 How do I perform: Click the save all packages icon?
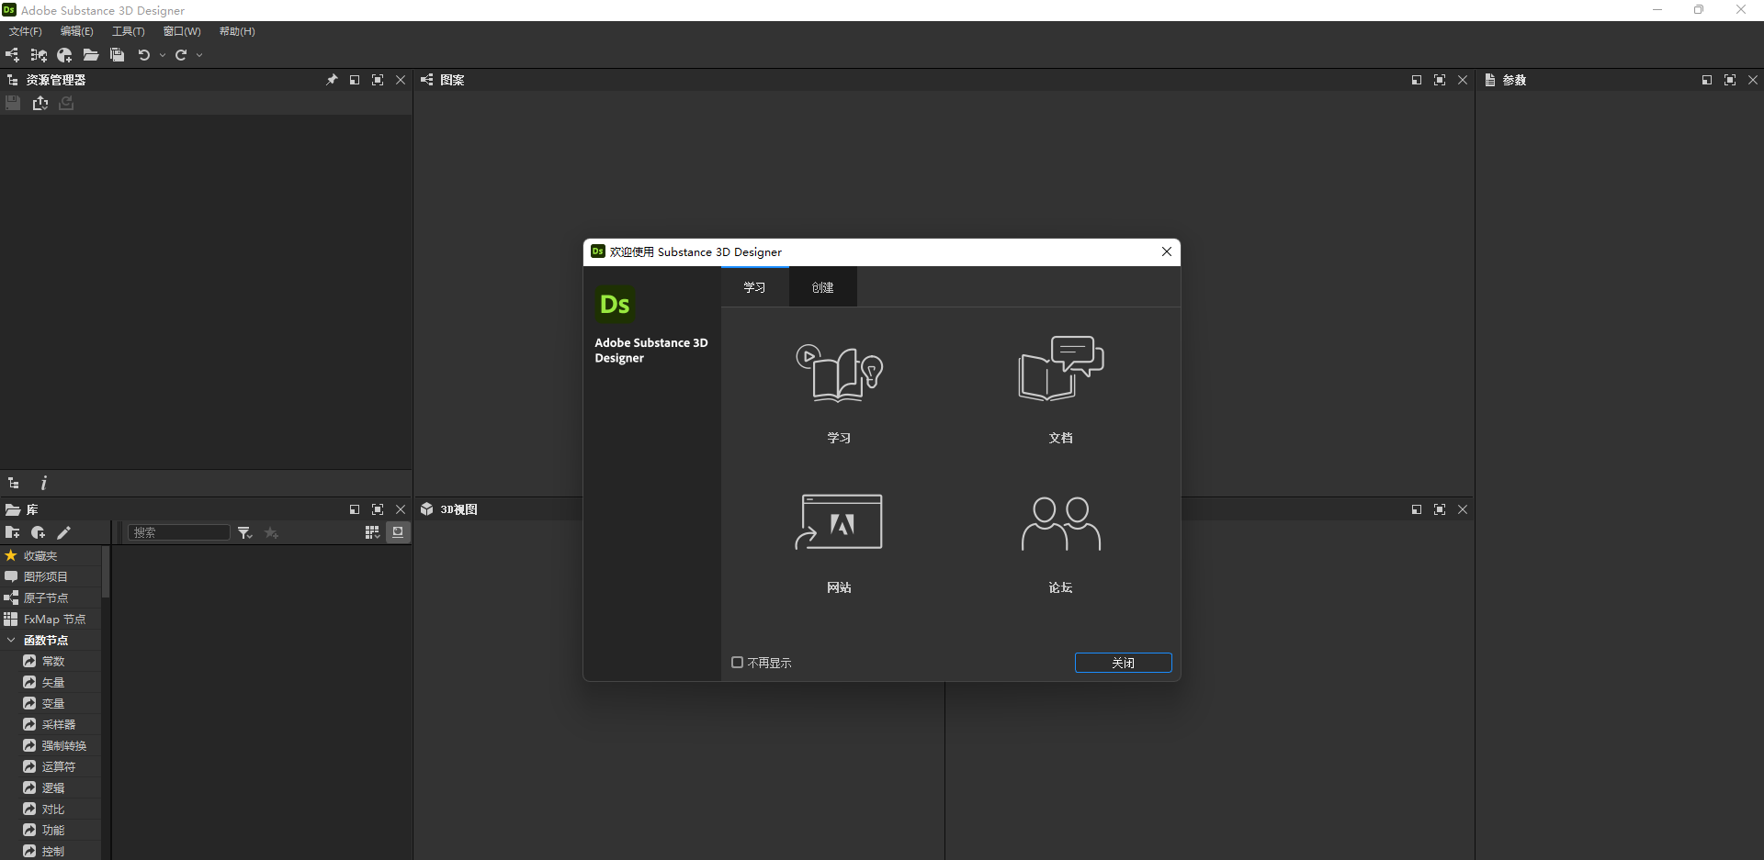(117, 55)
